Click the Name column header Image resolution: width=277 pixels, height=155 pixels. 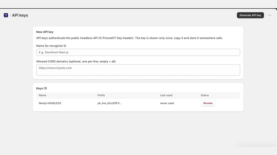coord(42,95)
